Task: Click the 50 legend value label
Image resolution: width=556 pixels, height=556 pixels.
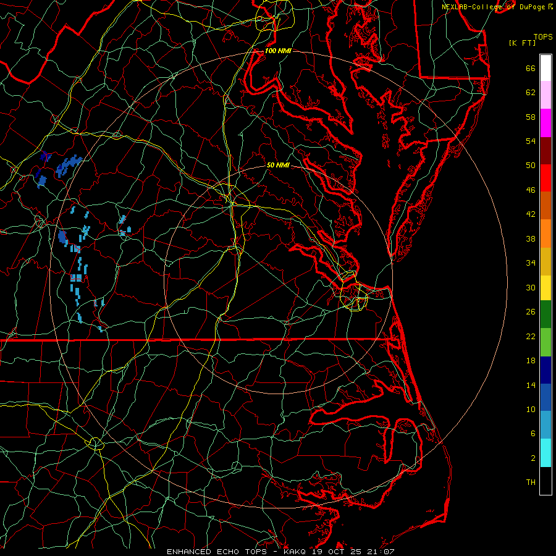Action: (531, 166)
